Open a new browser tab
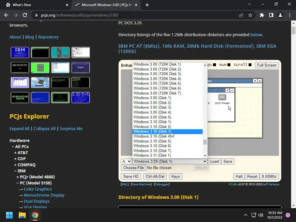This screenshot has height=222, width=296. [147, 5]
